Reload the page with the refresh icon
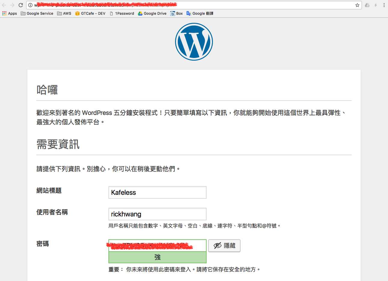The image size is (388, 281). tap(21, 5)
